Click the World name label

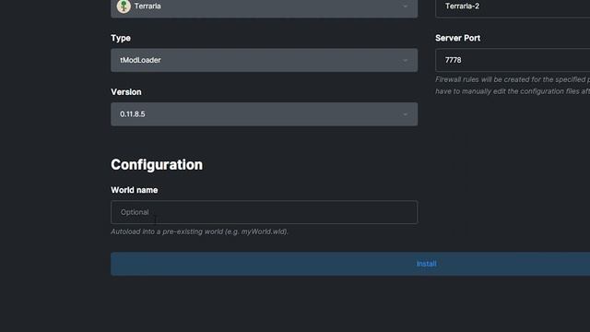tap(135, 190)
